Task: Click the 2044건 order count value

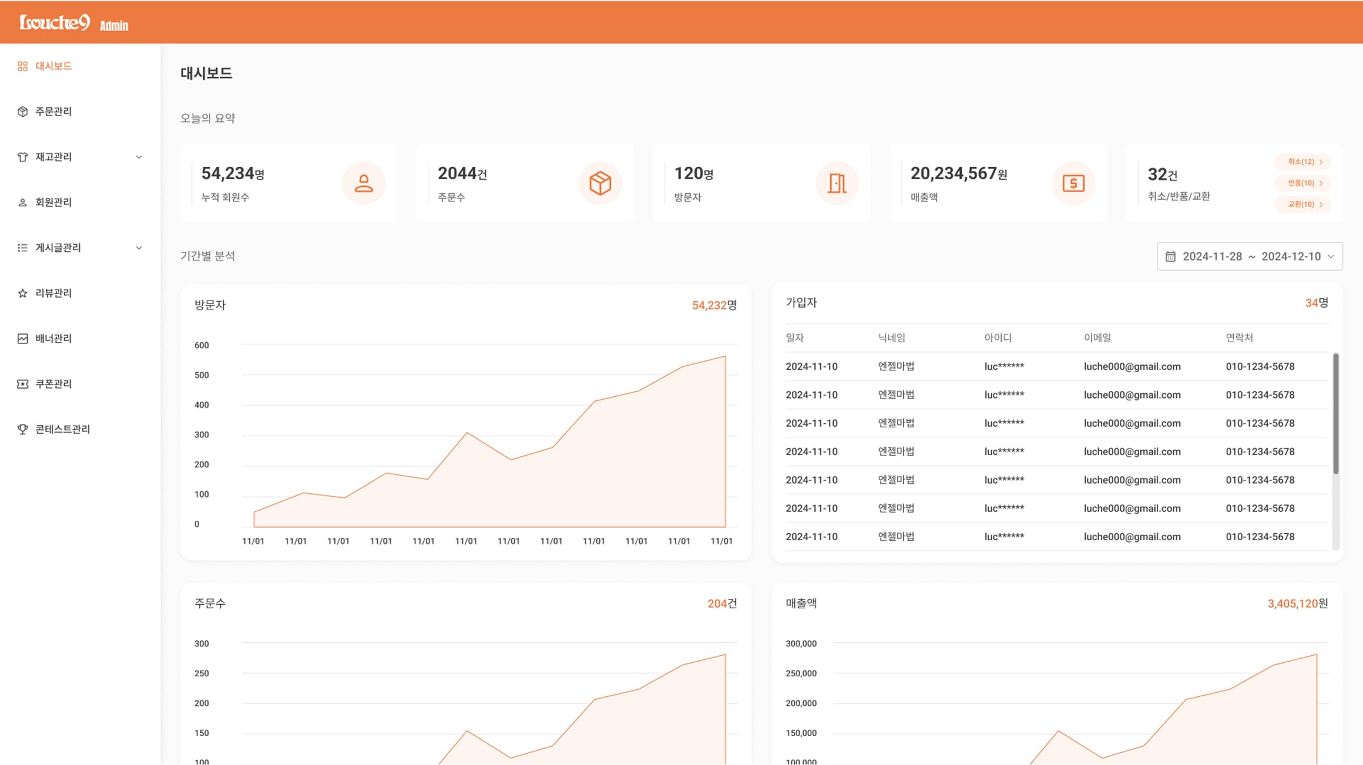Action: (x=462, y=174)
